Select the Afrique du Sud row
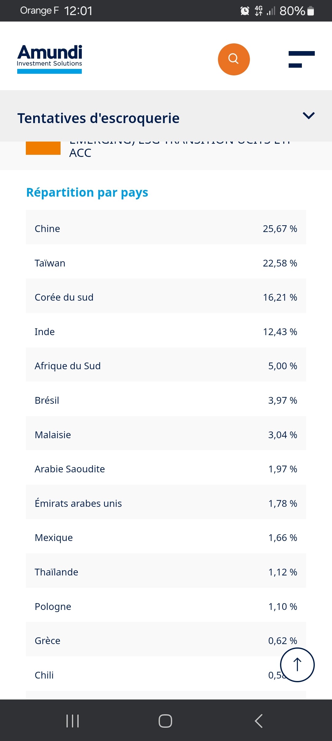 pyautogui.click(x=166, y=366)
